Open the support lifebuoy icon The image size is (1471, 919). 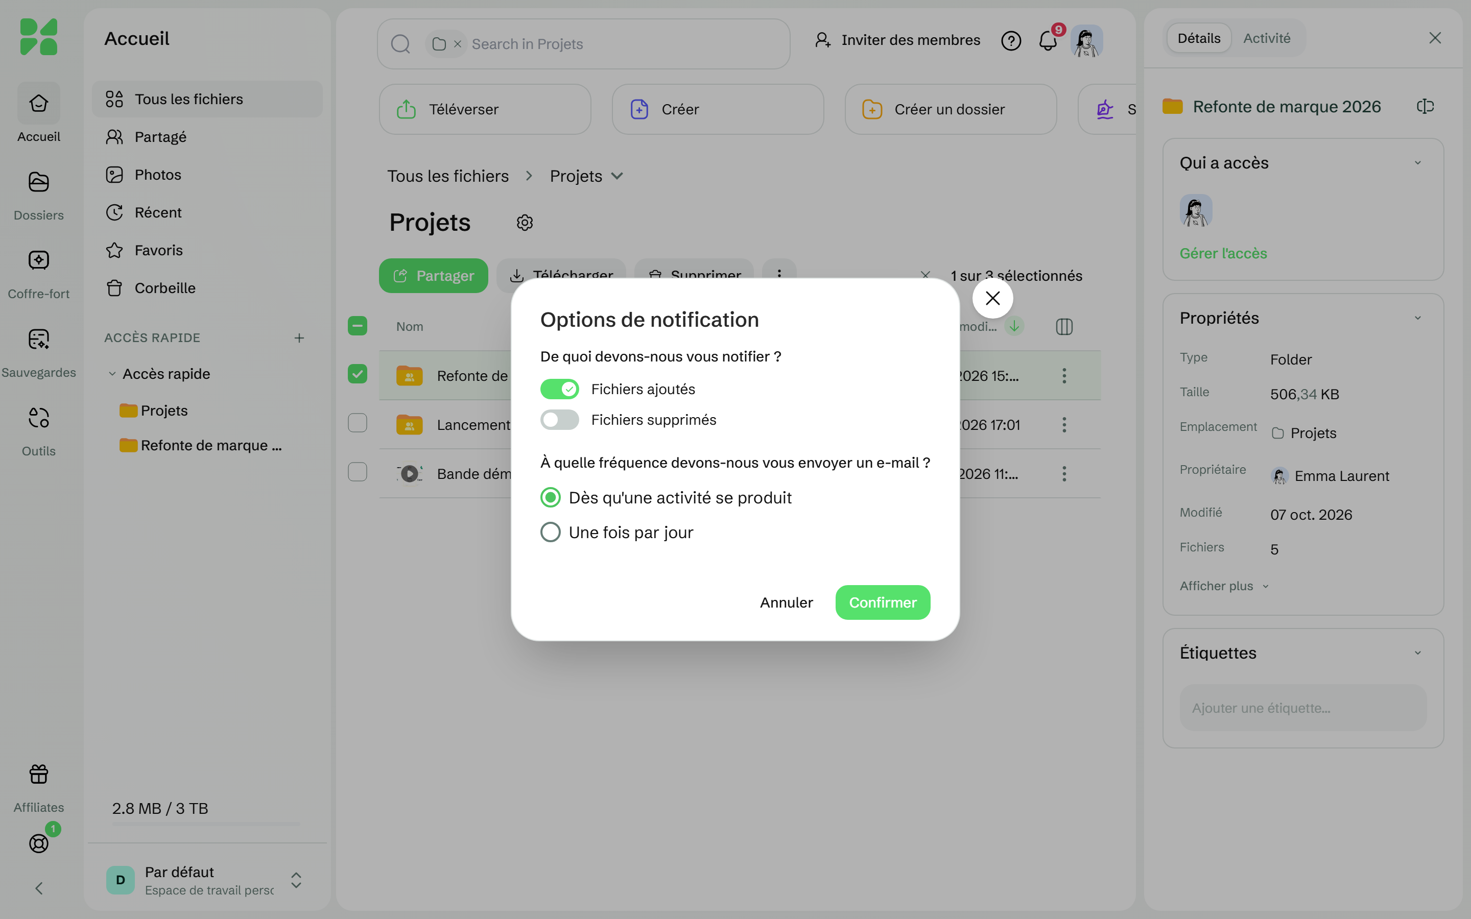pyautogui.click(x=38, y=843)
